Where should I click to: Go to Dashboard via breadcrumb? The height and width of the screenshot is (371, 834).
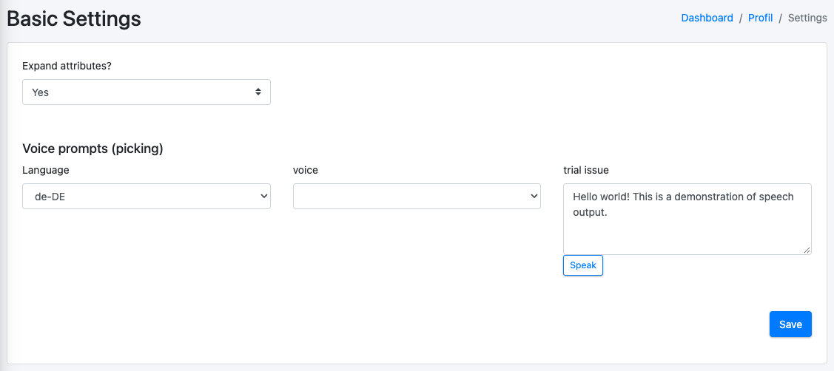click(707, 18)
